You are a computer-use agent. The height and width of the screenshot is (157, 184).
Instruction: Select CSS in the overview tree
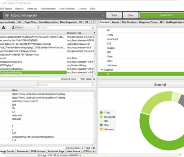click(x=109, y=44)
